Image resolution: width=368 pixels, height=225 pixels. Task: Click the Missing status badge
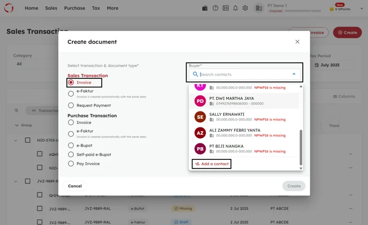[183, 208]
